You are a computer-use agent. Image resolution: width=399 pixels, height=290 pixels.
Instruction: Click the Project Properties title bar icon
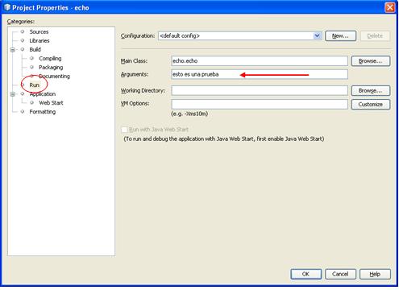click(7, 7)
